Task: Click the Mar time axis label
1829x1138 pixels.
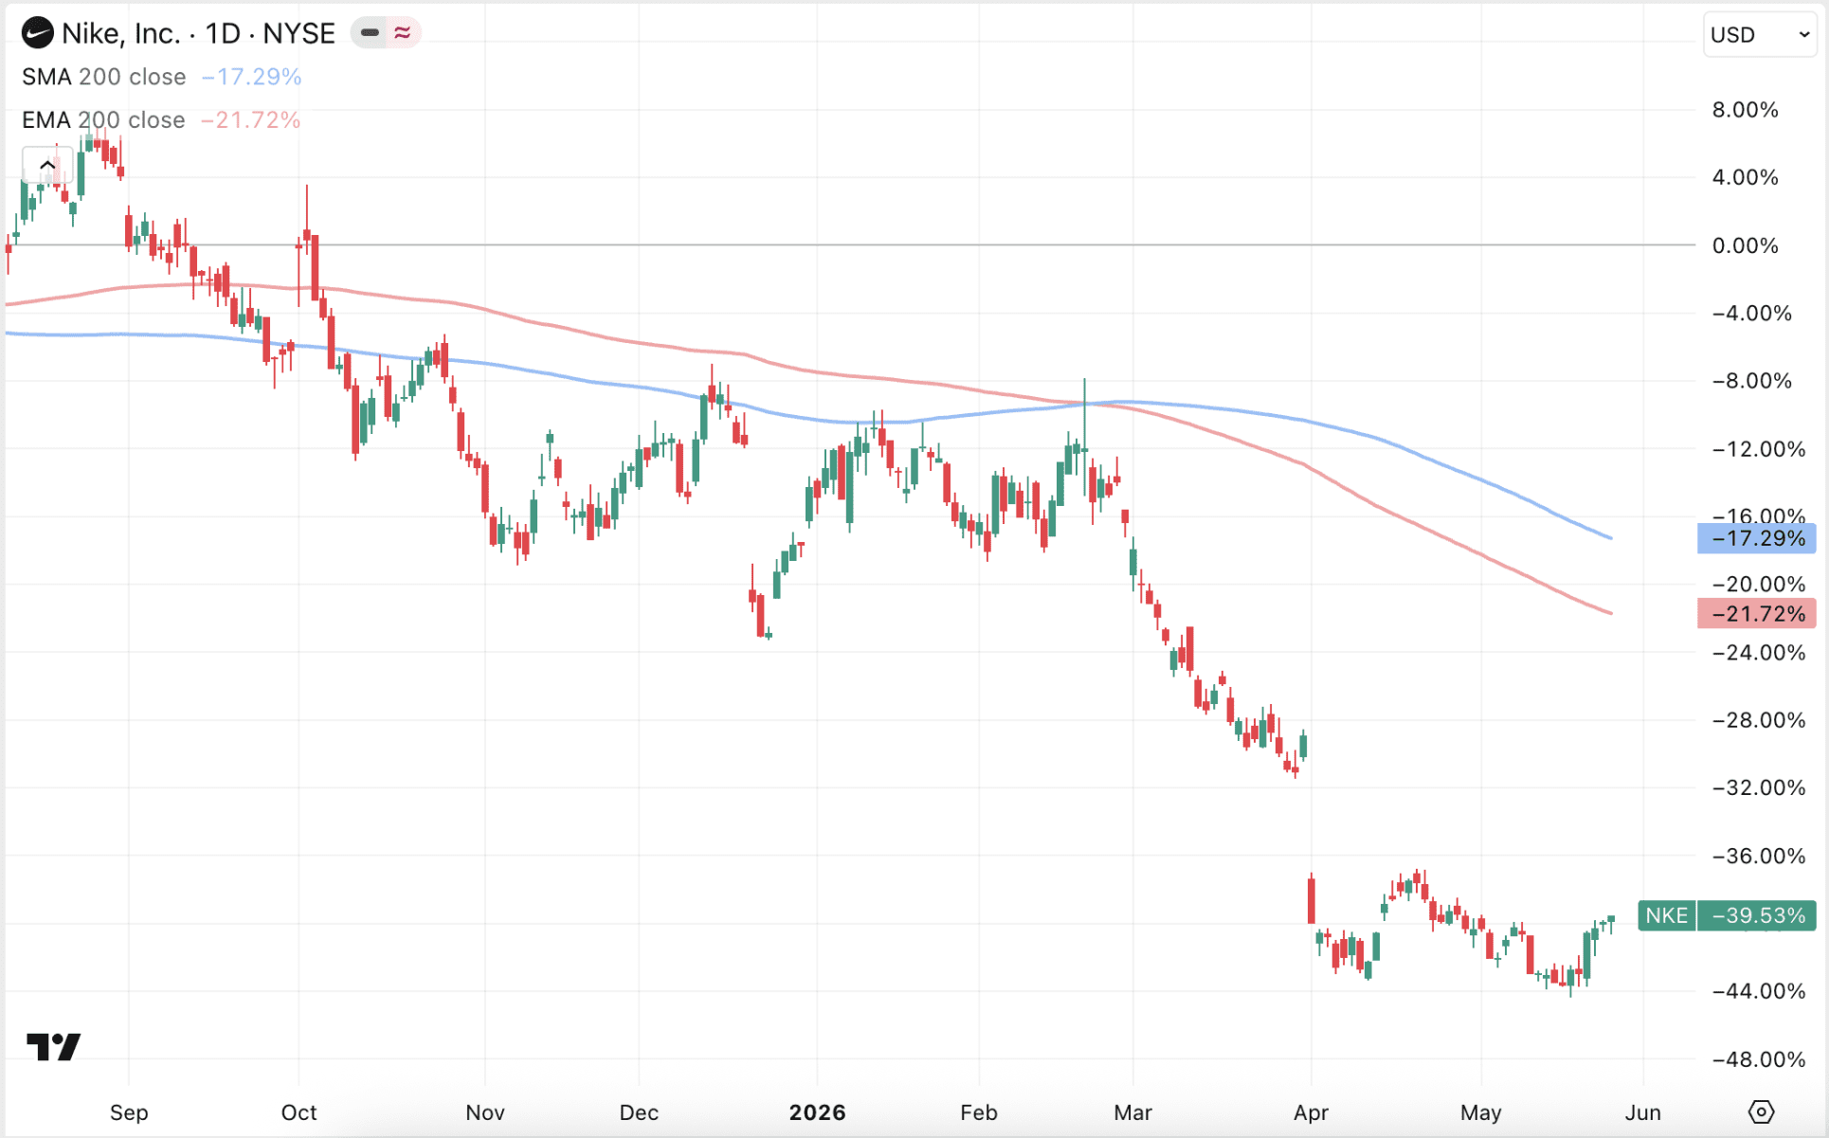Action: point(1132,1112)
